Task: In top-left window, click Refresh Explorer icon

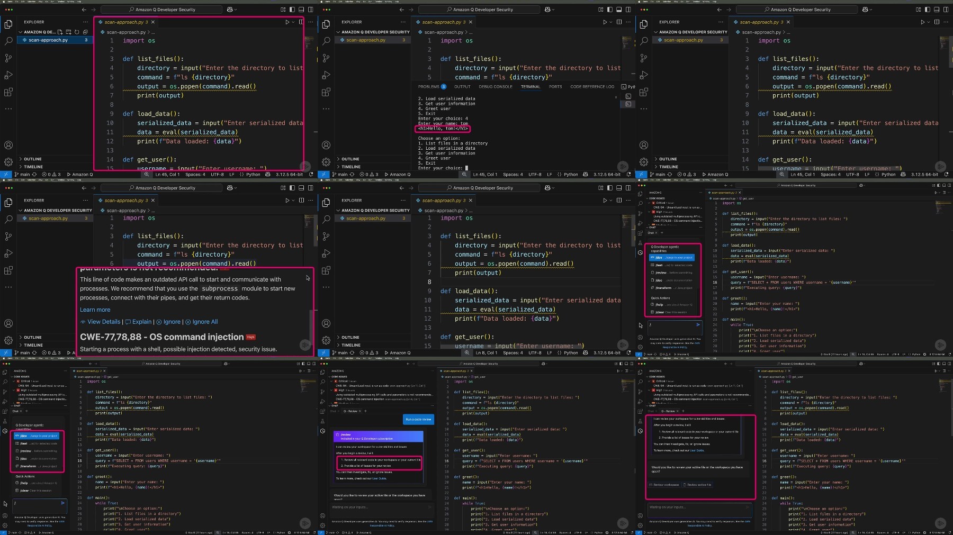Action: [77, 32]
